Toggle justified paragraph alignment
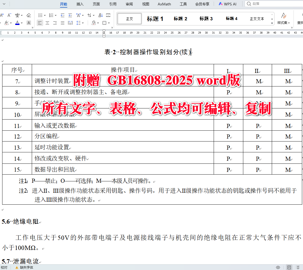This screenshot has width=303, height=270. [62, 23]
